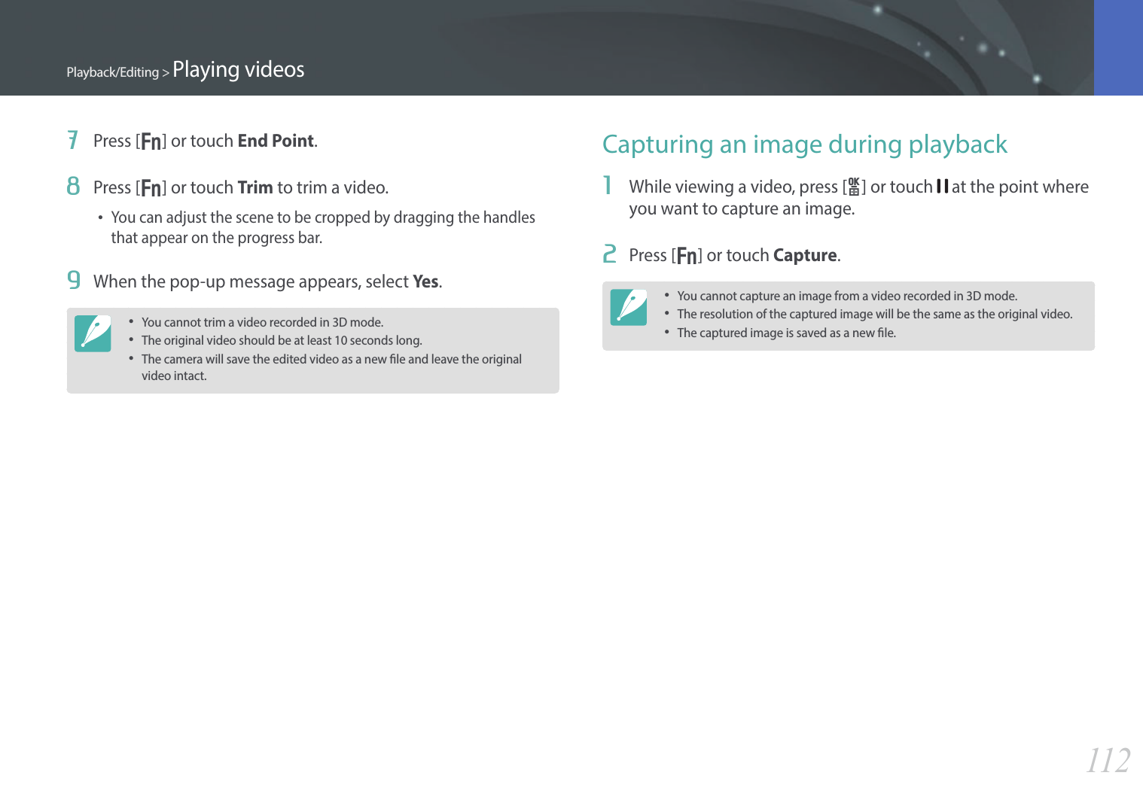Click the 'You cannot trim a video' note

[x=262, y=322]
